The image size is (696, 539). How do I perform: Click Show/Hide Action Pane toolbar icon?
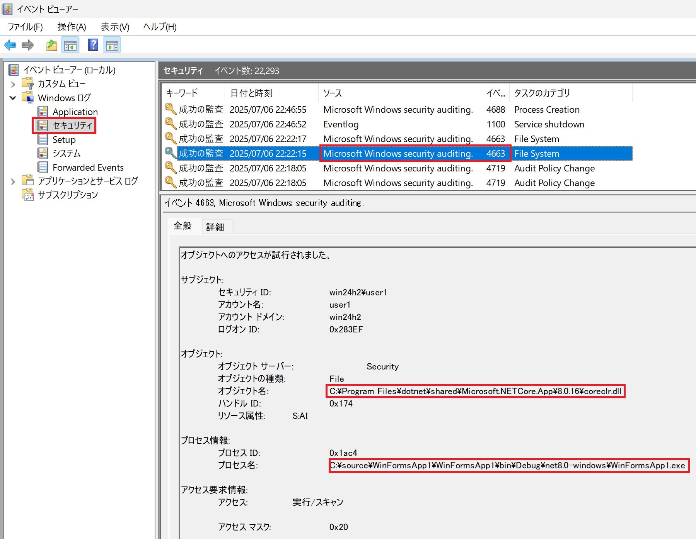pos(112,45)
